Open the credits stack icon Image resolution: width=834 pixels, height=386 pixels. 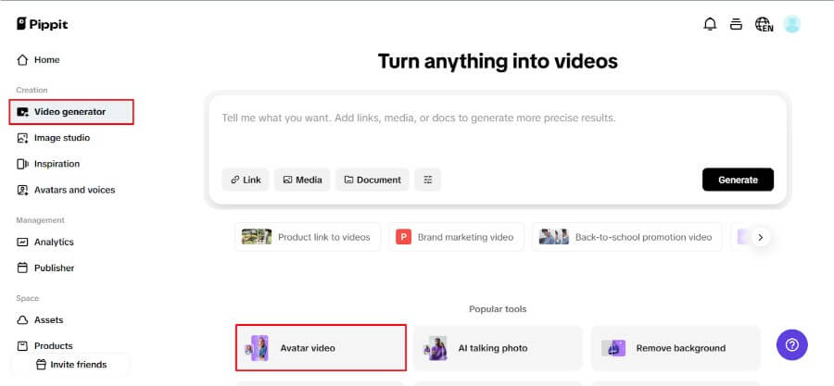pyautogui.click(x=736, y=24)
